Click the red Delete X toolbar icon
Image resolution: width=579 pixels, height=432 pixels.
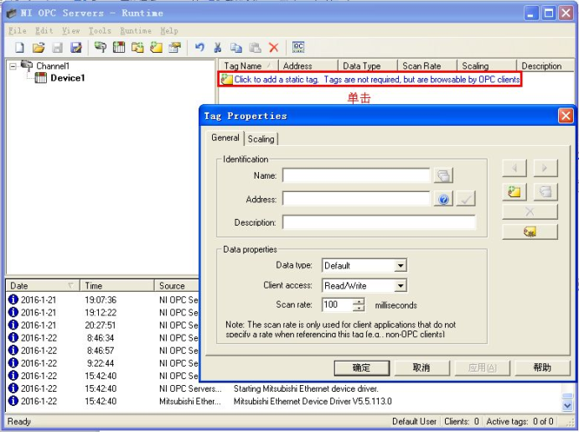click(274, 47)
